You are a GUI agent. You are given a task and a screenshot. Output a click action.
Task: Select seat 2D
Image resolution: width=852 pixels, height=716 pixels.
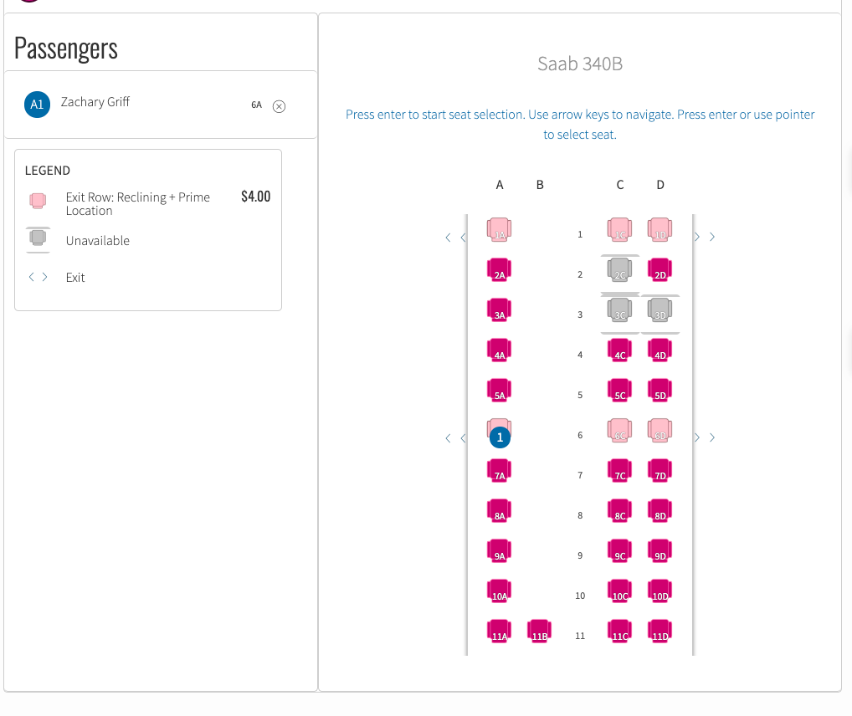coord(660,270)
